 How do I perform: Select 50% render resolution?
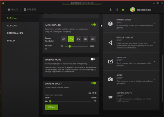tap(93, 39)
